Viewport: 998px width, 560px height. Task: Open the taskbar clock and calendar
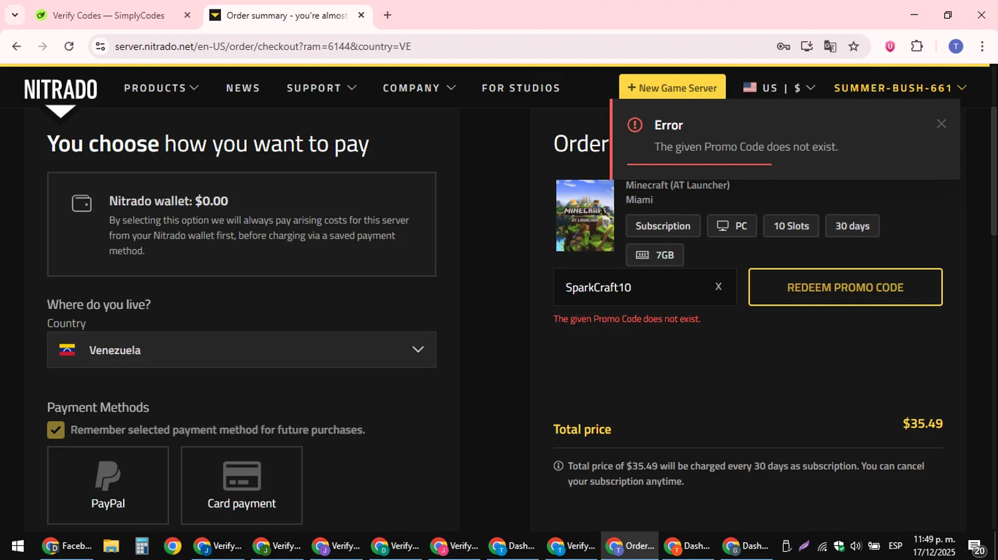(x=934, y=546)
